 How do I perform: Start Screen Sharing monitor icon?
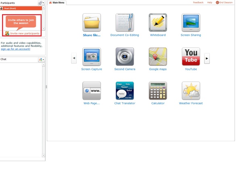pyautogui.click(x=191, y=23)
